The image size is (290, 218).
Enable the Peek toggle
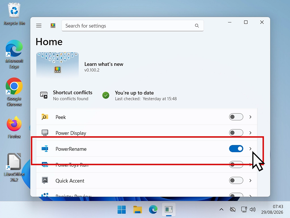point(236,117)
